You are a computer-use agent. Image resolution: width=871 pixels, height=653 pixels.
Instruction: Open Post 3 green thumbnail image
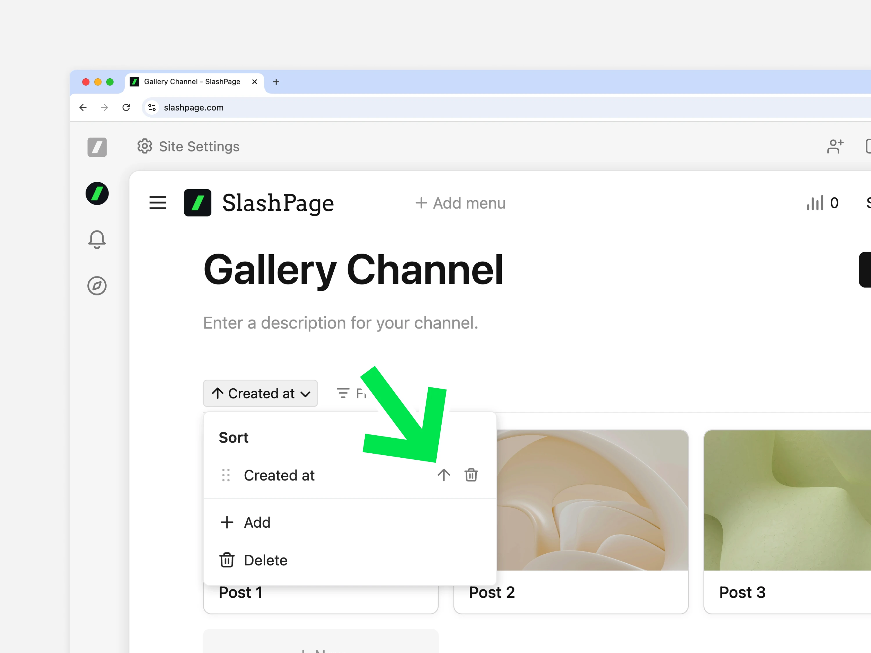pos(787,500)
